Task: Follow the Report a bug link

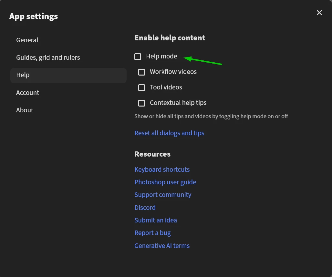Action: 152,233
